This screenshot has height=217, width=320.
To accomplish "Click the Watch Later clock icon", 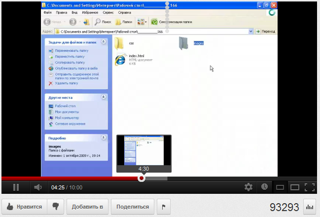I will pos(264,186).
